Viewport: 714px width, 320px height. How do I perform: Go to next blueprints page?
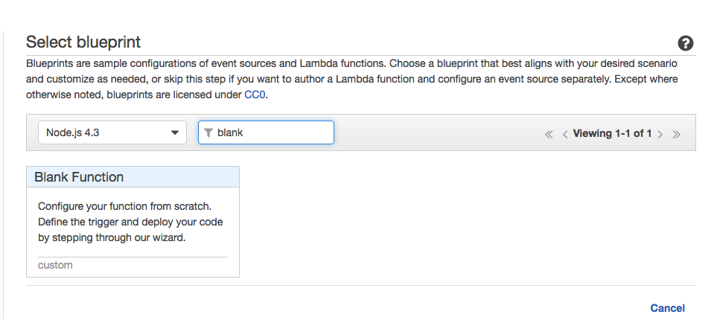660,135
